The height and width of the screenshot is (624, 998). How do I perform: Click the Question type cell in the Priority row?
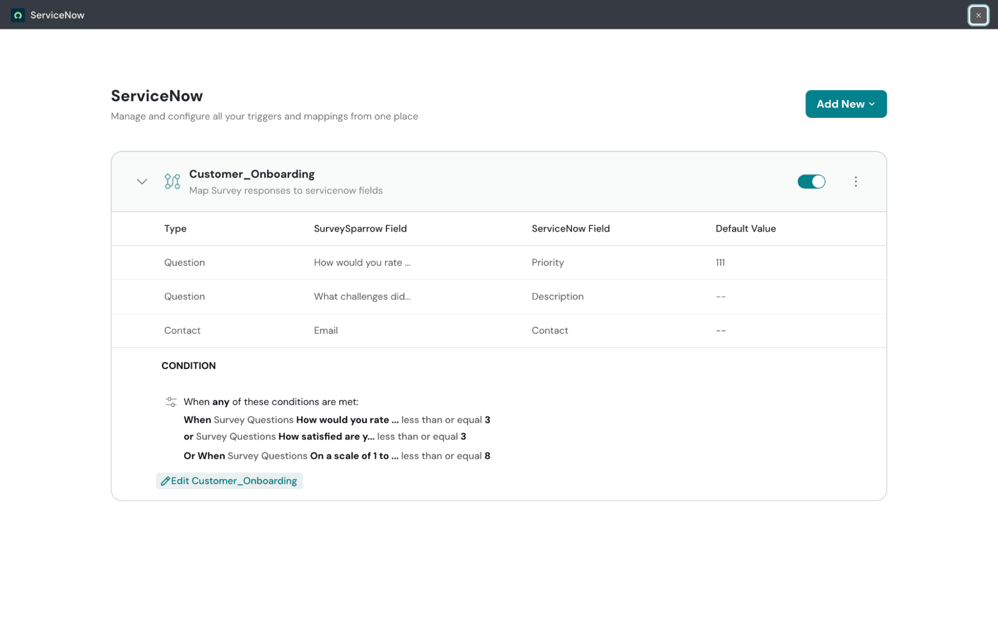point(184,263)
